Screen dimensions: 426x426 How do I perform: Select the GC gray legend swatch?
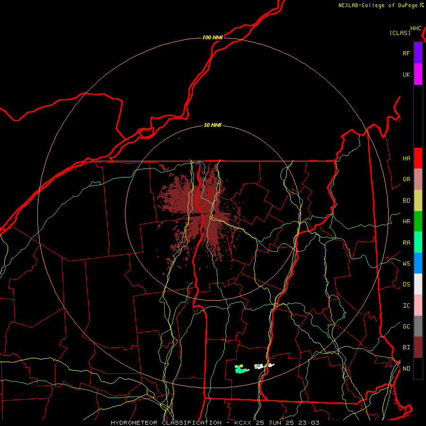[418, 326]
